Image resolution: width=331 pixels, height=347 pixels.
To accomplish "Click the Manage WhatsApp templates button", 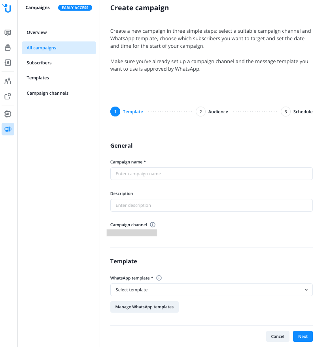I will pyautogui.click(x=145, y=307).
